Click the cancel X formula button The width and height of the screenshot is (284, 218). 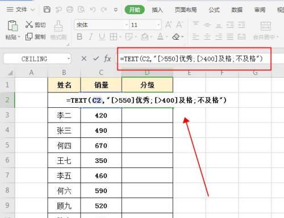coord(84,58)
